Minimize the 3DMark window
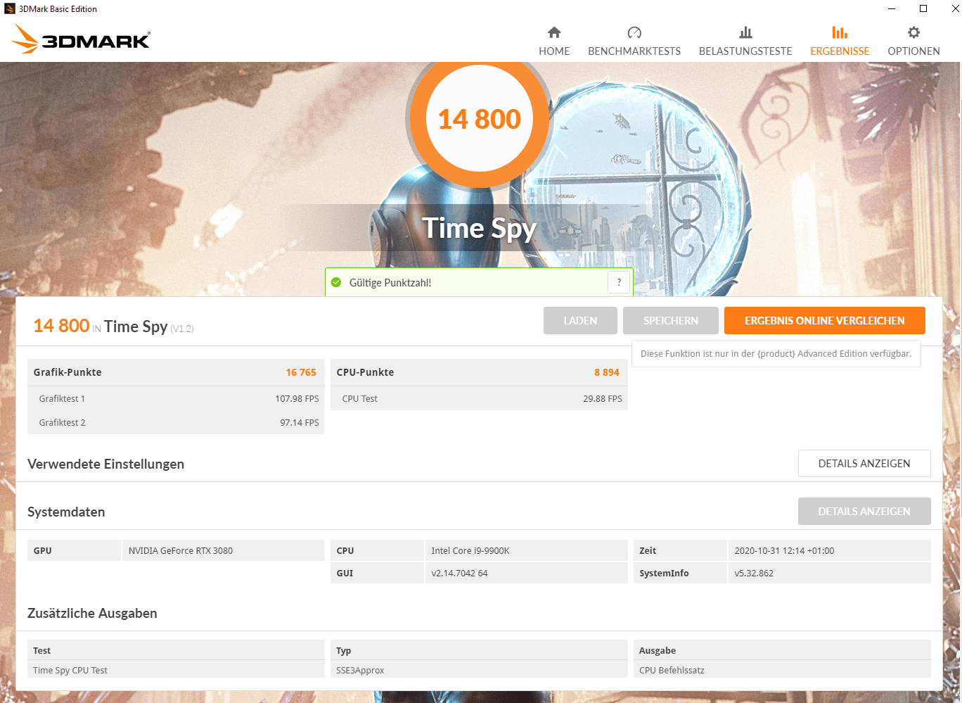The image size is (962, 703). 892,8
